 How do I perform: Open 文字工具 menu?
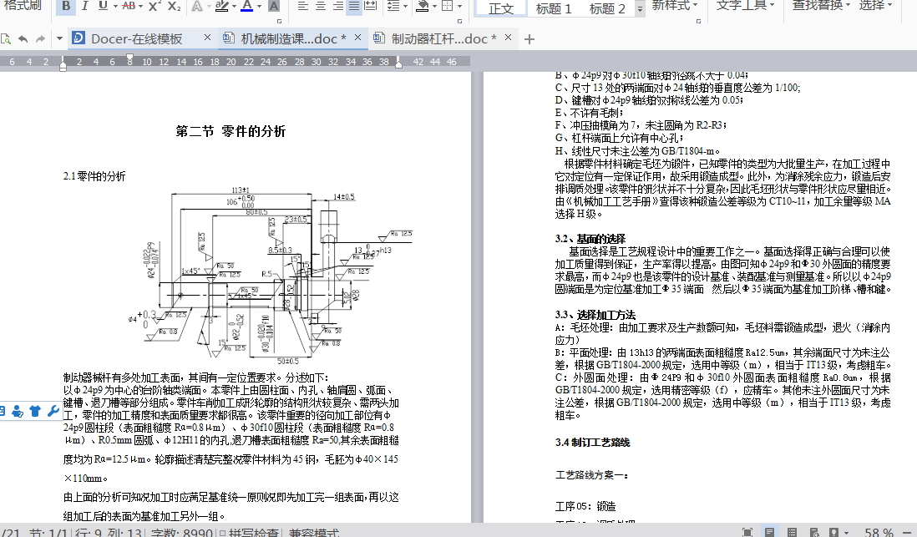(745, 5)
